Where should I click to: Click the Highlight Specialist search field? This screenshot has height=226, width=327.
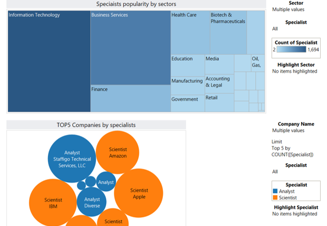pos(295,214)
